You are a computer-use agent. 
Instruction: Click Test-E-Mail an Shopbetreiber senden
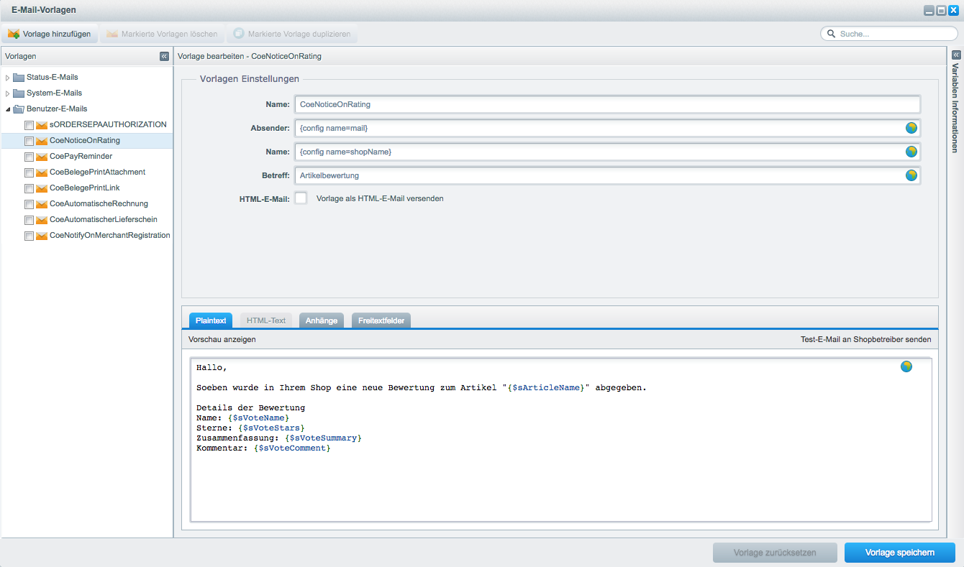[865, 339]
